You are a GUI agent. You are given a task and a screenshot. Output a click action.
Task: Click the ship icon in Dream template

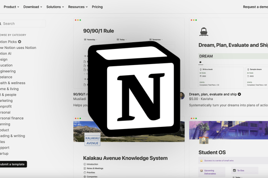(204, 32)
